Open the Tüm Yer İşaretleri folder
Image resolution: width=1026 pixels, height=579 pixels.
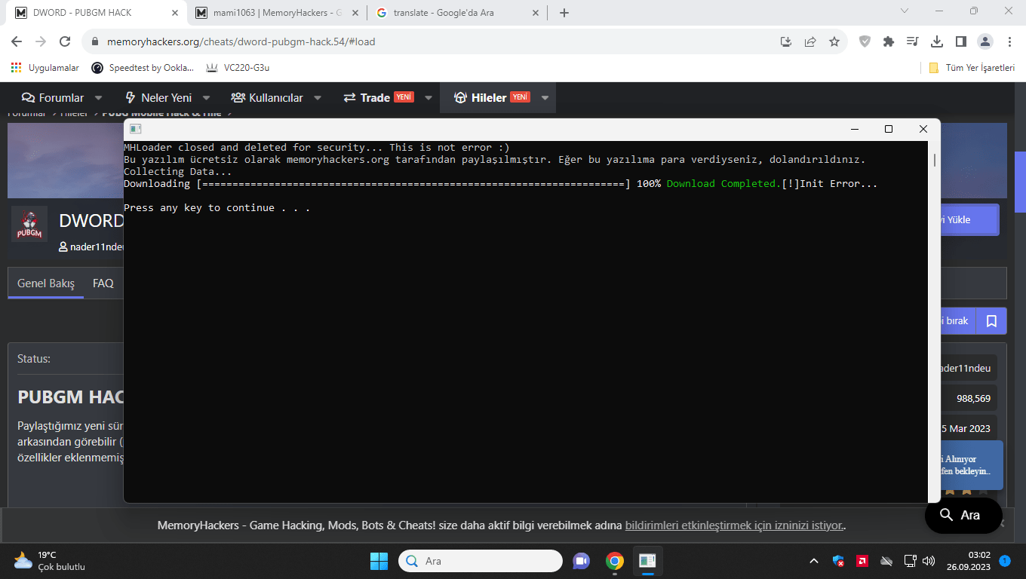pyautogui.click(x=972, y=68)
